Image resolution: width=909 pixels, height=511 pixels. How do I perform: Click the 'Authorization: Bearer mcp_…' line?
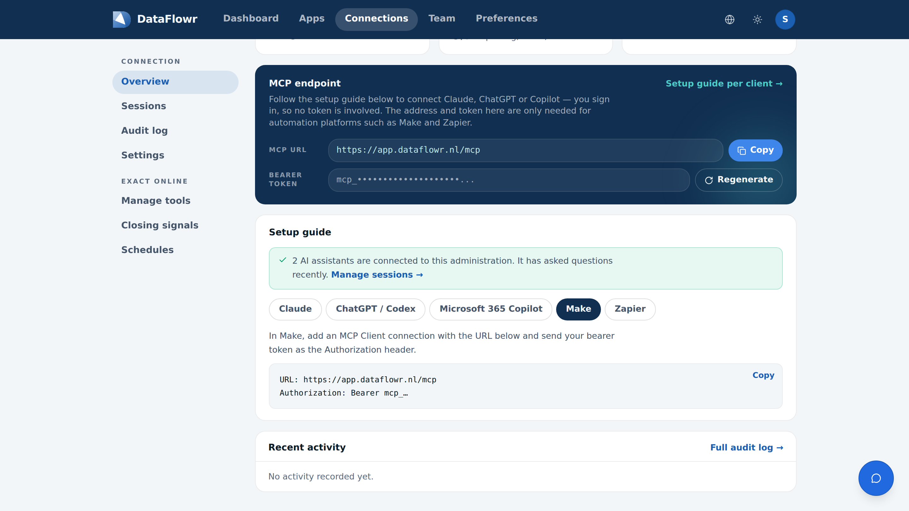343,393
